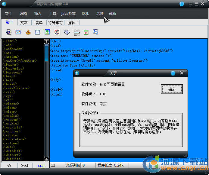Select the html tag list tab
The image size is (209, 175).
[25, 166]
